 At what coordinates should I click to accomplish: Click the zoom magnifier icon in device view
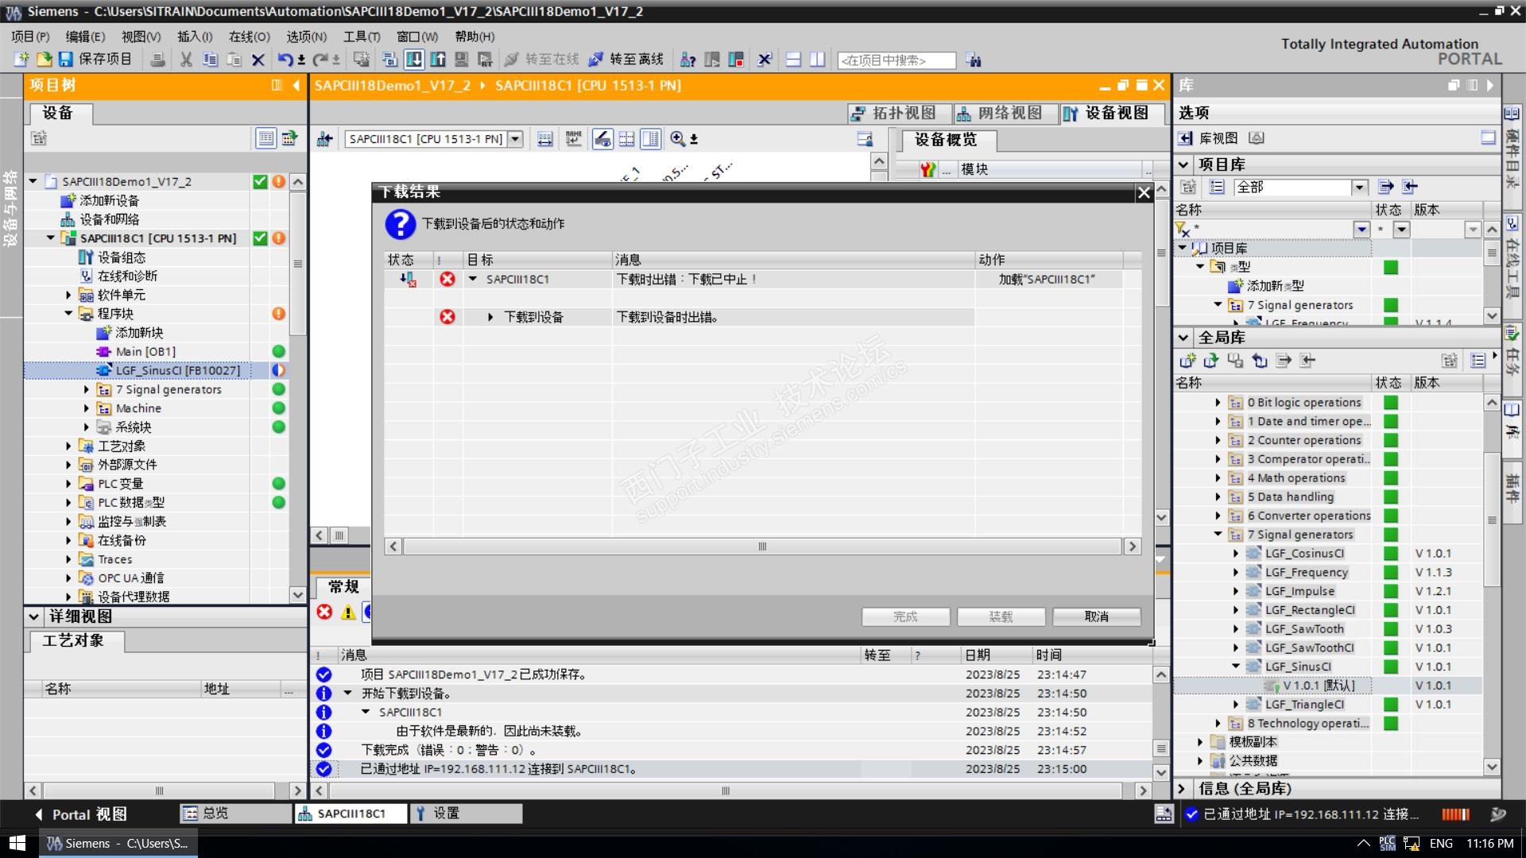tap(677, 139)
